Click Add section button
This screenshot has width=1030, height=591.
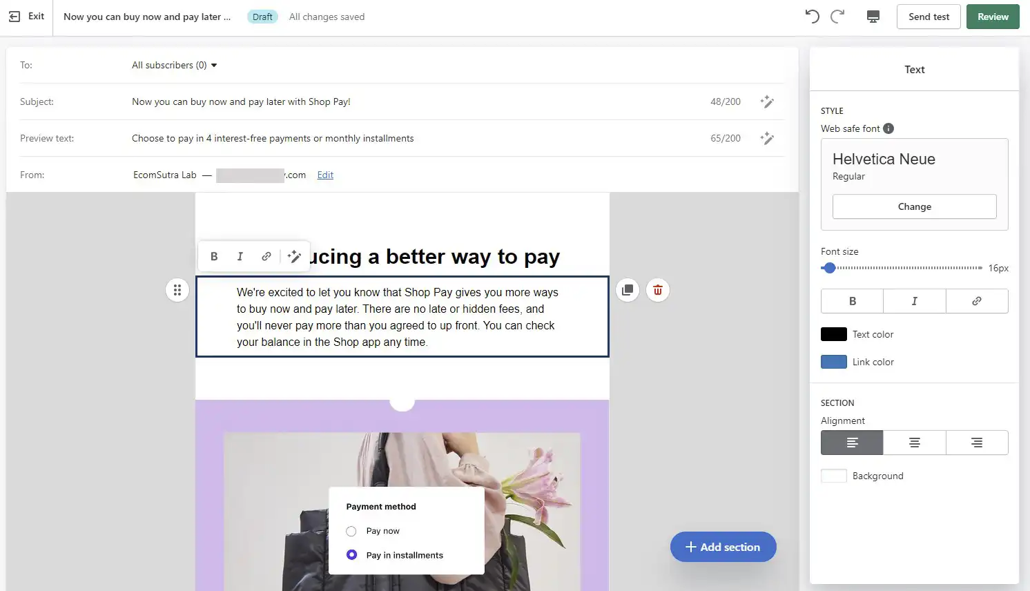(723, 547)
